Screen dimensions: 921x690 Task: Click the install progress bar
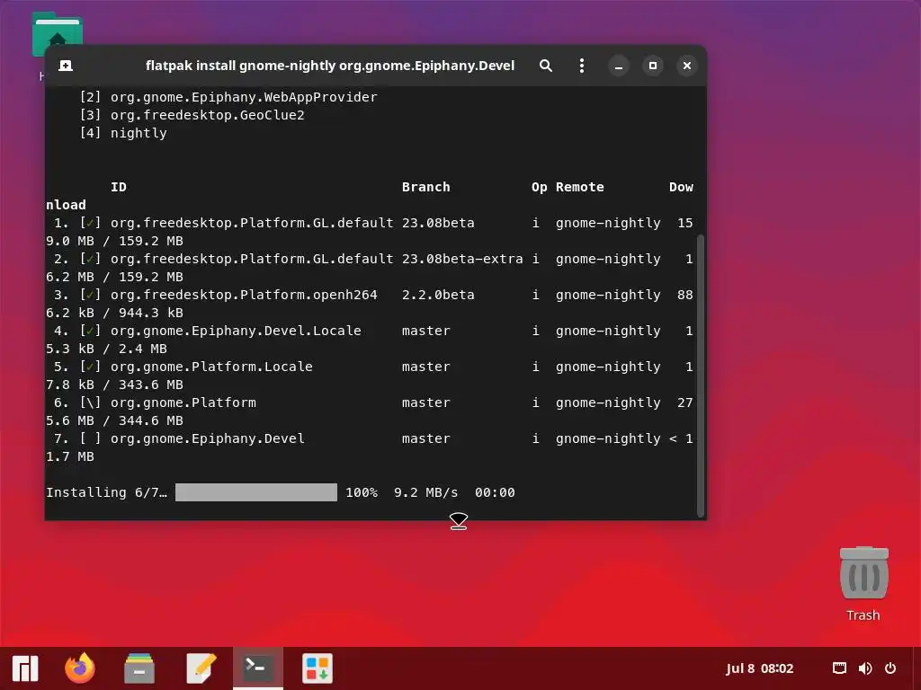(256, 492)
